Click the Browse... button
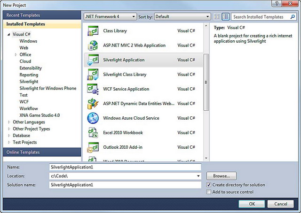Image resolution: width=301 pixels, height=213 pixels. [x=222, y=176]
